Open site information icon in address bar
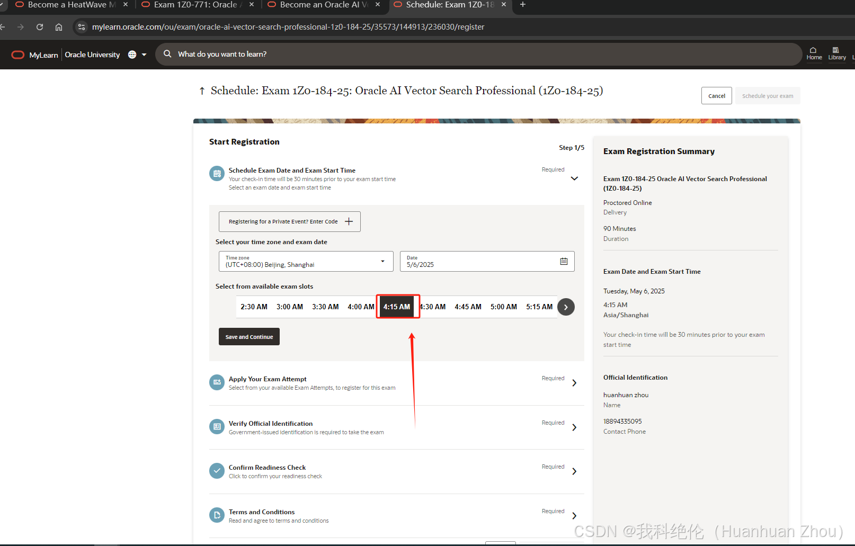Viewport: 855px width, 546px height. (81, 27)
